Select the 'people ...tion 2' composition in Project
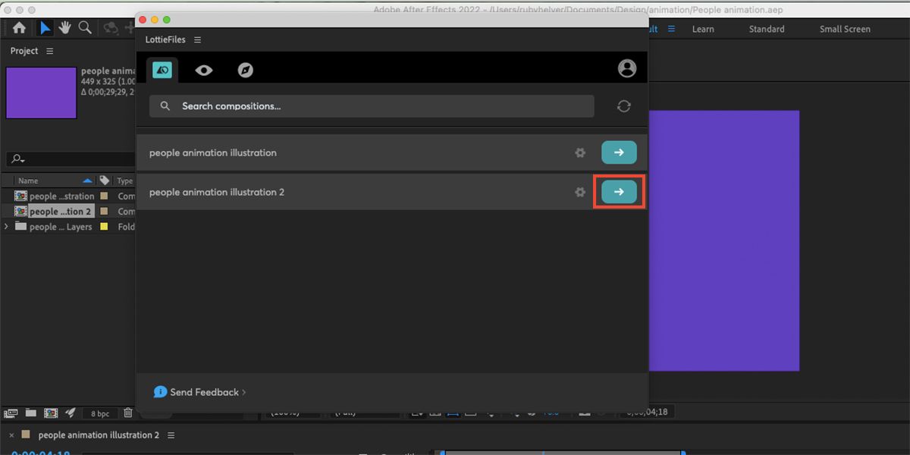910x455 pixels. (x=61, y=212)
